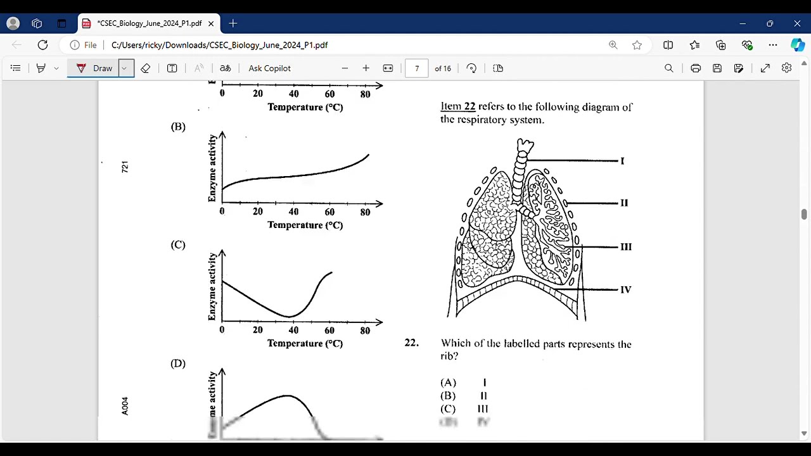Select the CSEC_Biology_June_2024_P1.pdf tab
Screen dimensions: 811x456
(149, 23)
